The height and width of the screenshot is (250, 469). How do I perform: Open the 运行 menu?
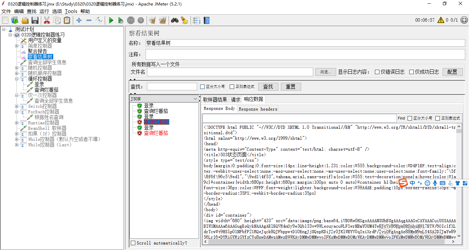44,11
